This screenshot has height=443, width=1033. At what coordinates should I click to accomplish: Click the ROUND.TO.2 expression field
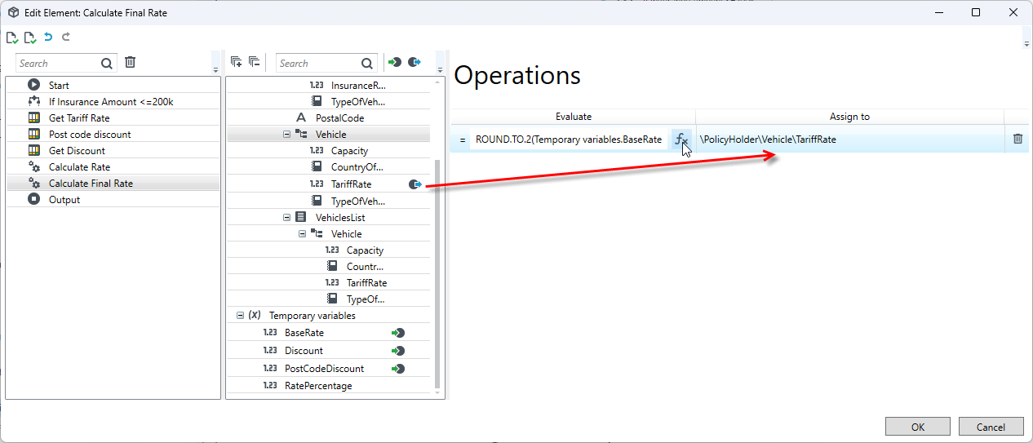[x=570, y=140]
